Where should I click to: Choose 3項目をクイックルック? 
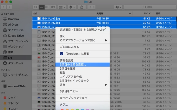(x=83, y=81)
